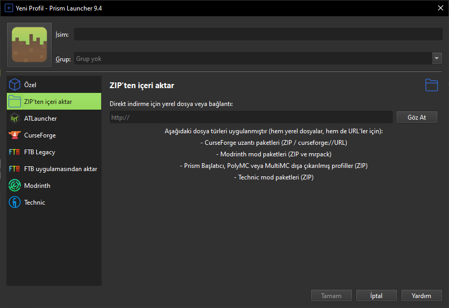Click the Modrinth green logo icon
Image resolution: width=449 pixels, height=308 pixels.
click(x=15, y=185)
